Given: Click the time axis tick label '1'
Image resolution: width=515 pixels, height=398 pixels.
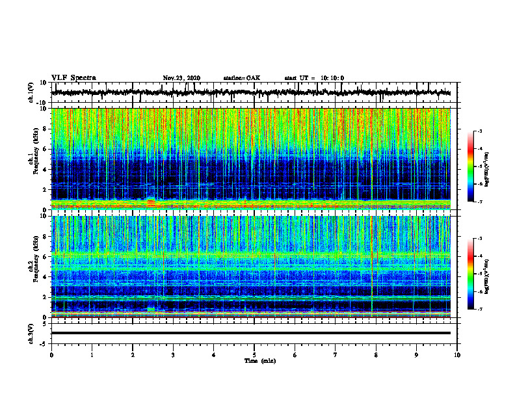Looking at the screenshot, I should tap(92, 355).
